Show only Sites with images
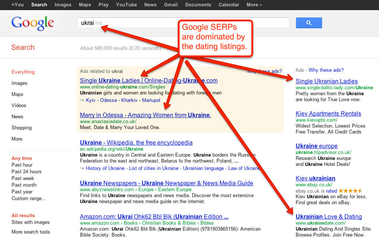 click(30, 222)
